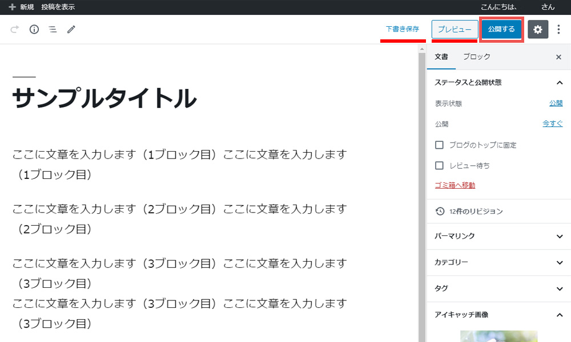Open the three-dot more options menu
Screen dimensions: 571x342
[558, 29]
